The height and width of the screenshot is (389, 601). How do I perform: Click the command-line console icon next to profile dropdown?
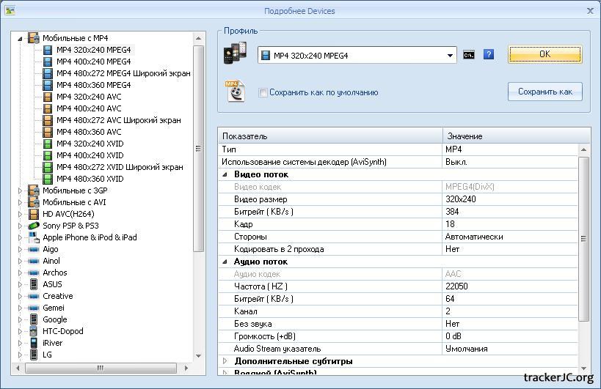pos(469,55)
